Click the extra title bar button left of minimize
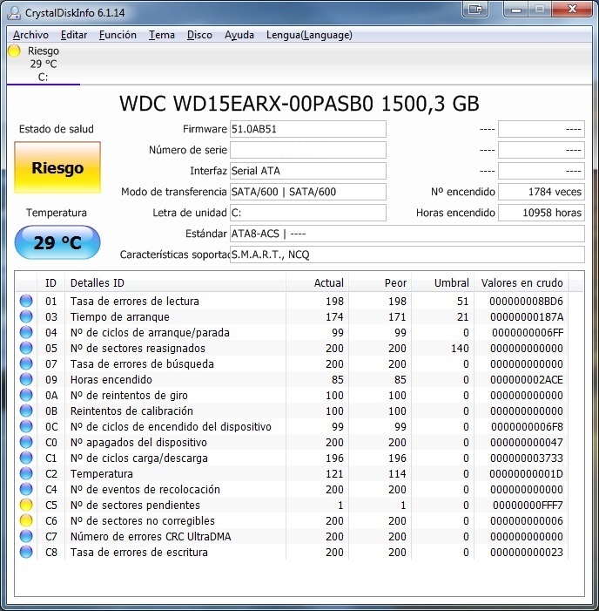Viewport: 599px width, 611px height. click(474, 9)
